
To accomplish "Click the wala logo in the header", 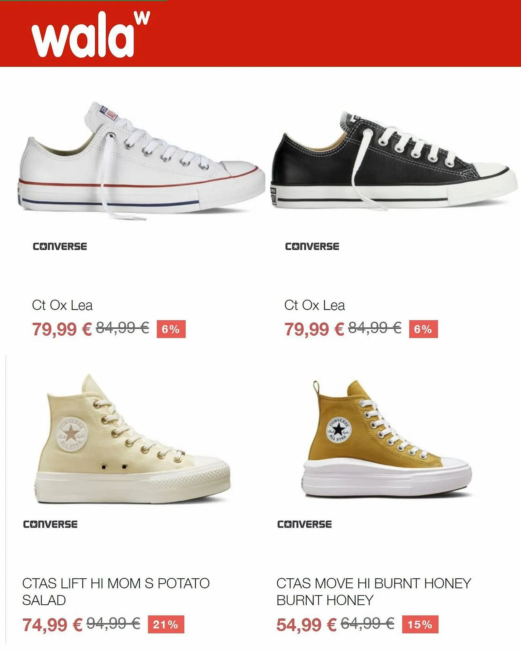I will 90,35.
